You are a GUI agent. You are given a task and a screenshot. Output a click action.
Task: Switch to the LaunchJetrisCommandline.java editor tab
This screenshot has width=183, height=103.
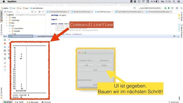pyautogui.click(x=129, y=12)
